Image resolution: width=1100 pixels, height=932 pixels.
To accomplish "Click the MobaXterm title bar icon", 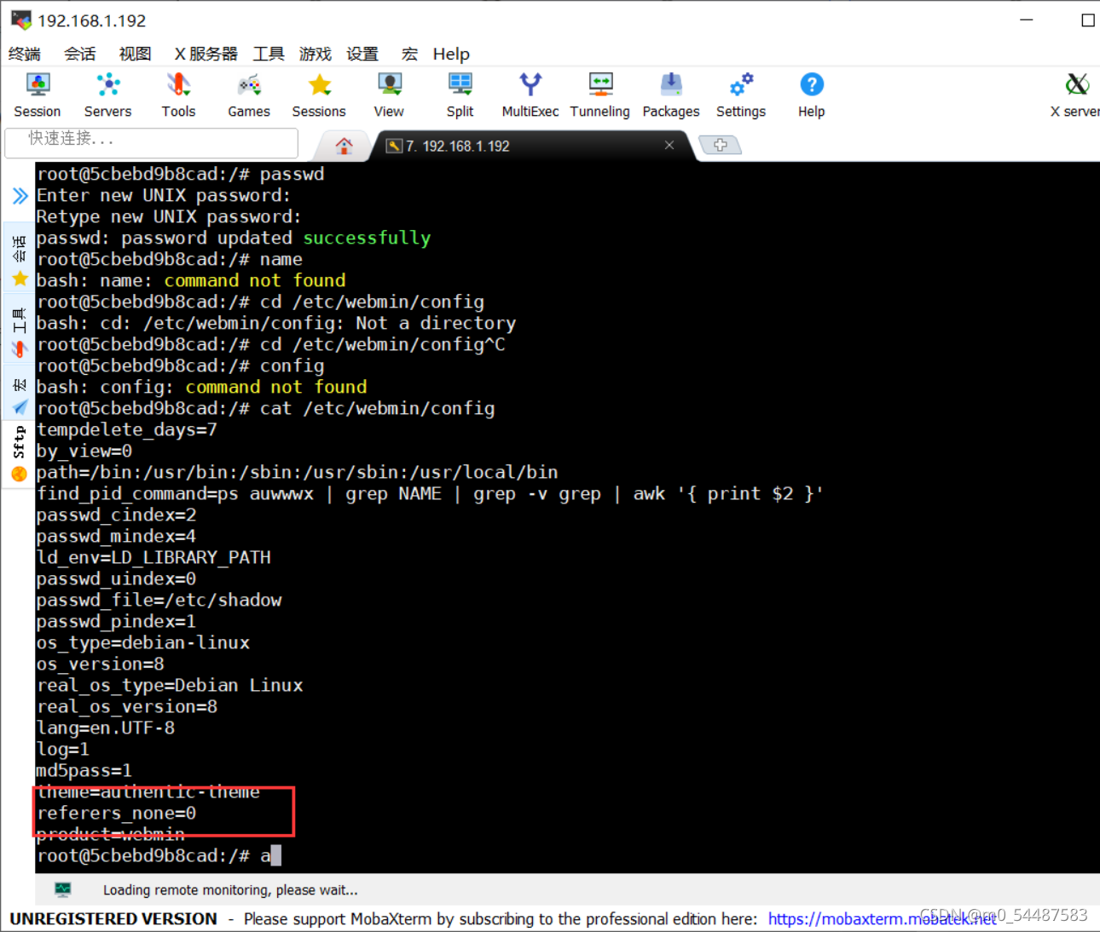I will coord(20,20).
